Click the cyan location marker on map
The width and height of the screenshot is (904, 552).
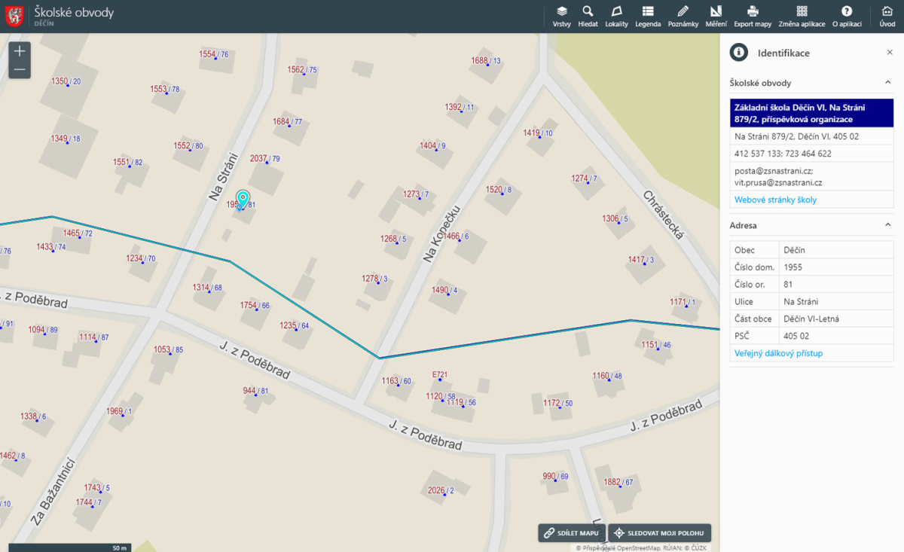tap(243, 199)
